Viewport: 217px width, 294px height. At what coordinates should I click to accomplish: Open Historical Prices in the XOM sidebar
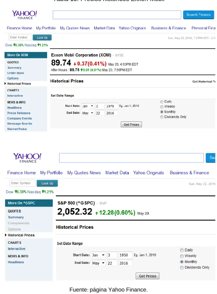19,84
